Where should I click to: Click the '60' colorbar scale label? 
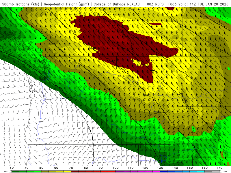click(56, 168)
